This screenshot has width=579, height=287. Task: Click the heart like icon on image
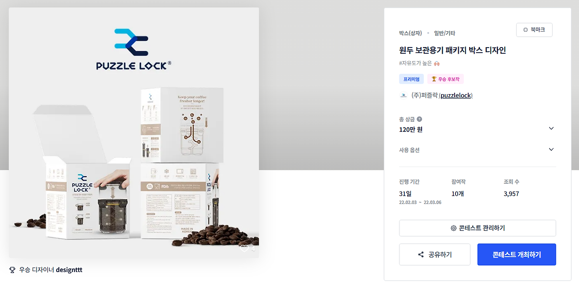pos(244,249)
